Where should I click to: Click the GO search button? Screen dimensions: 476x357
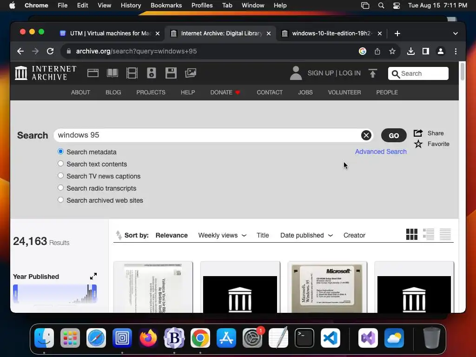point(394,135)
